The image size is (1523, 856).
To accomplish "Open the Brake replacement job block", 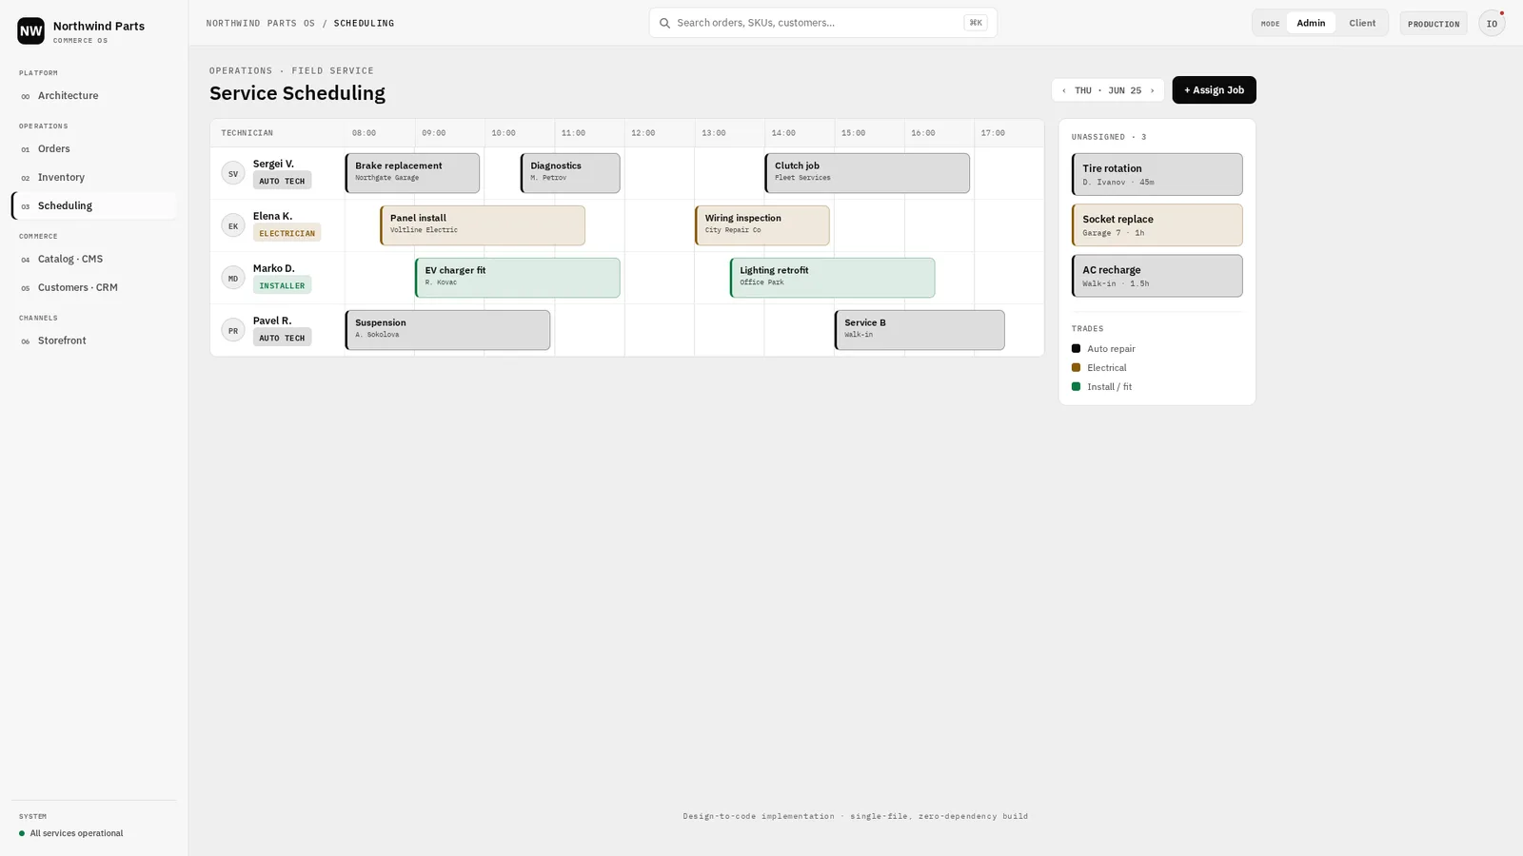I will tap(412, 173).
